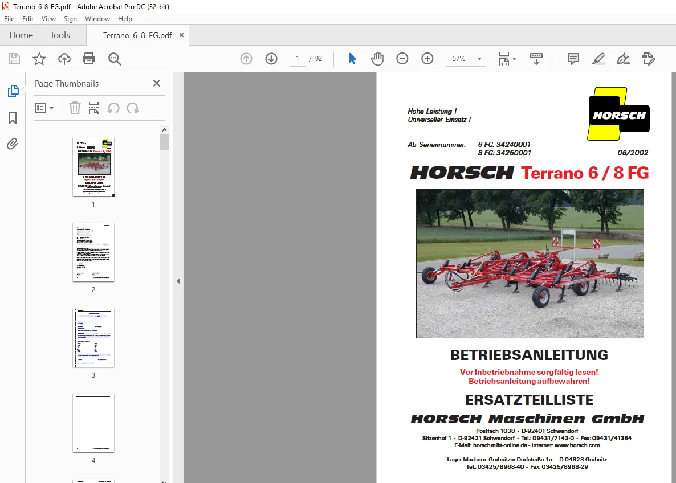Viewport: 676px width, 483px height.
Task: Switch to the Tools tab
Action: (x=60, y=35)
